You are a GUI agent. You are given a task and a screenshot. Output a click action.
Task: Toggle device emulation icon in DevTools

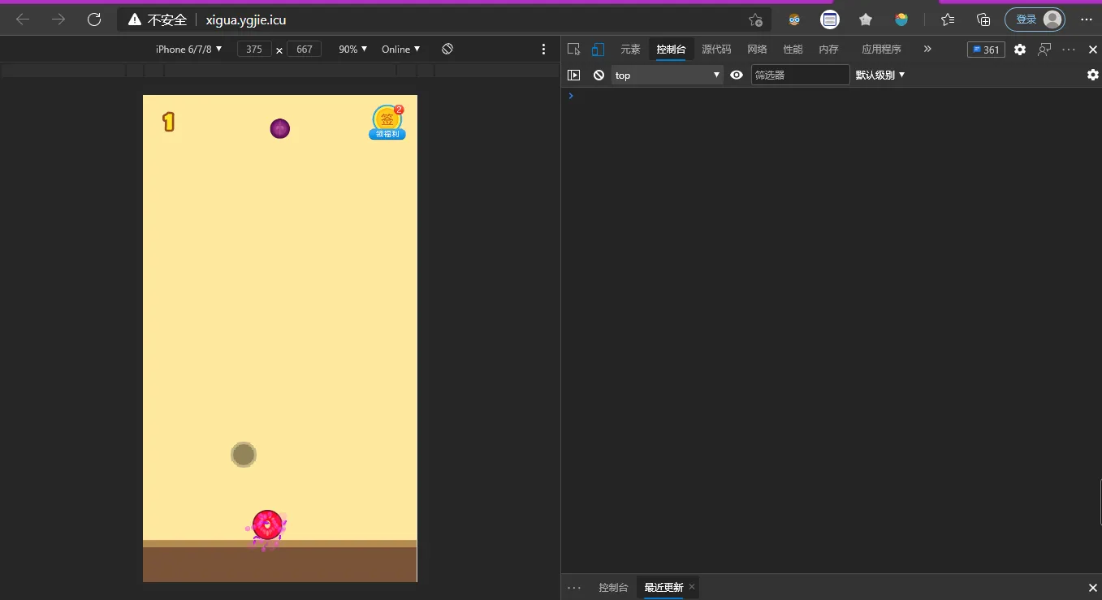pos(598,50)
